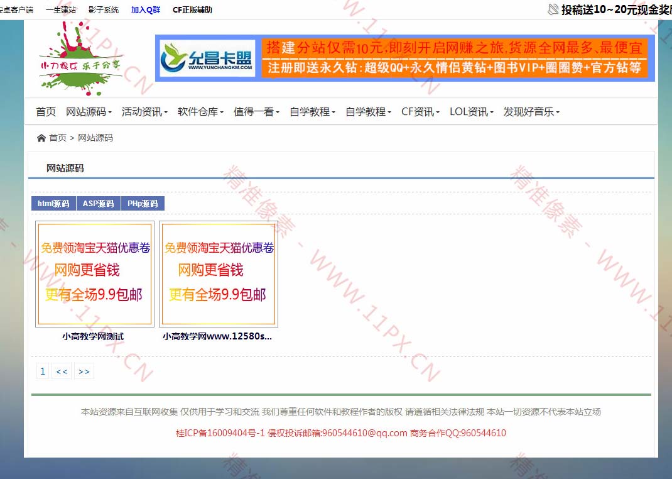The image size is (672, 479).
Task: Click the 允昌卡盟 logo in the banner
Action: point(207,58)
